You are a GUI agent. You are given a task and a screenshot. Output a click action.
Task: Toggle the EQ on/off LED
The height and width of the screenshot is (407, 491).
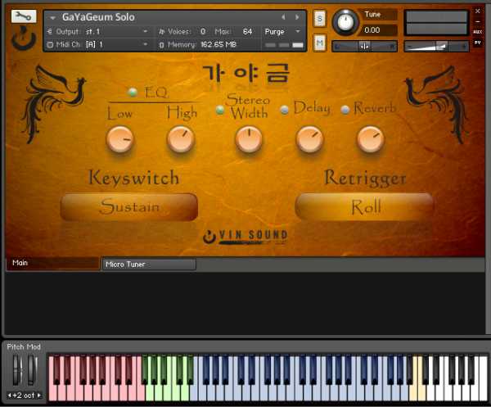coord(133,92)
